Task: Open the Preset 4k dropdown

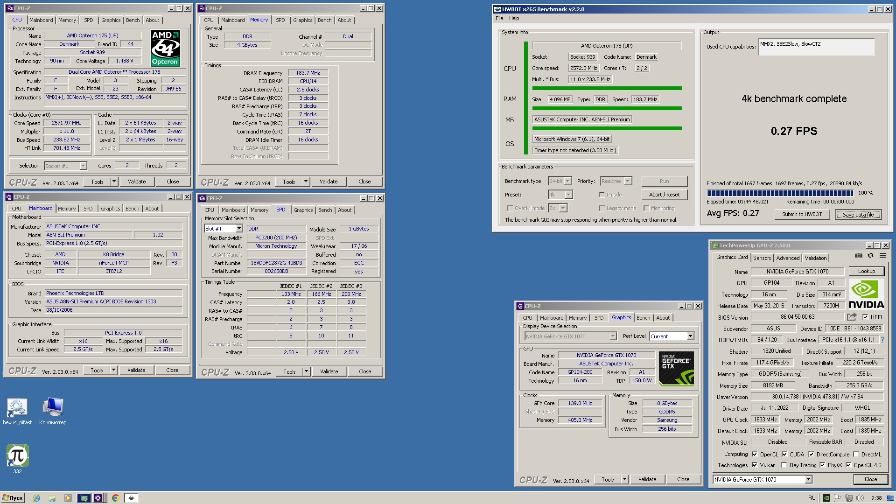Action: tap(568, 195)
